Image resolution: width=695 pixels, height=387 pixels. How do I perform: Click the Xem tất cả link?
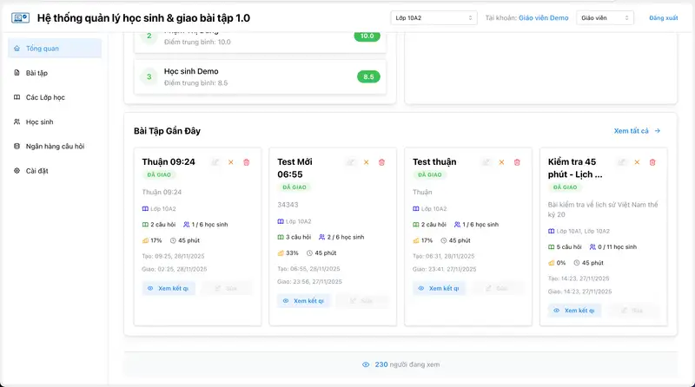(637, 131)
